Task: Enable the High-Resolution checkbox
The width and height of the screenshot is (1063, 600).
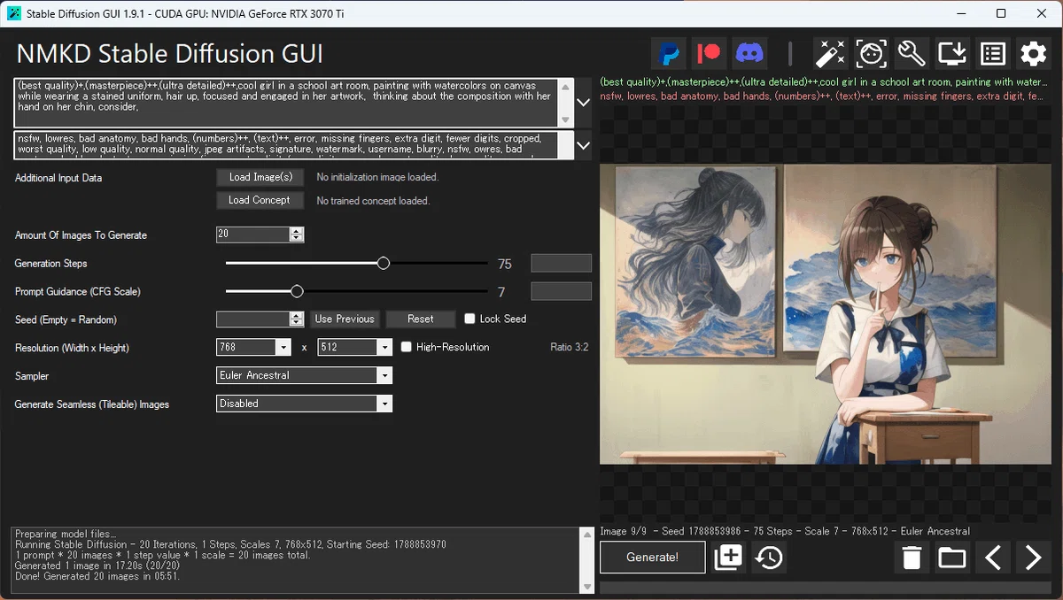Action: click(x=406, y=347)
